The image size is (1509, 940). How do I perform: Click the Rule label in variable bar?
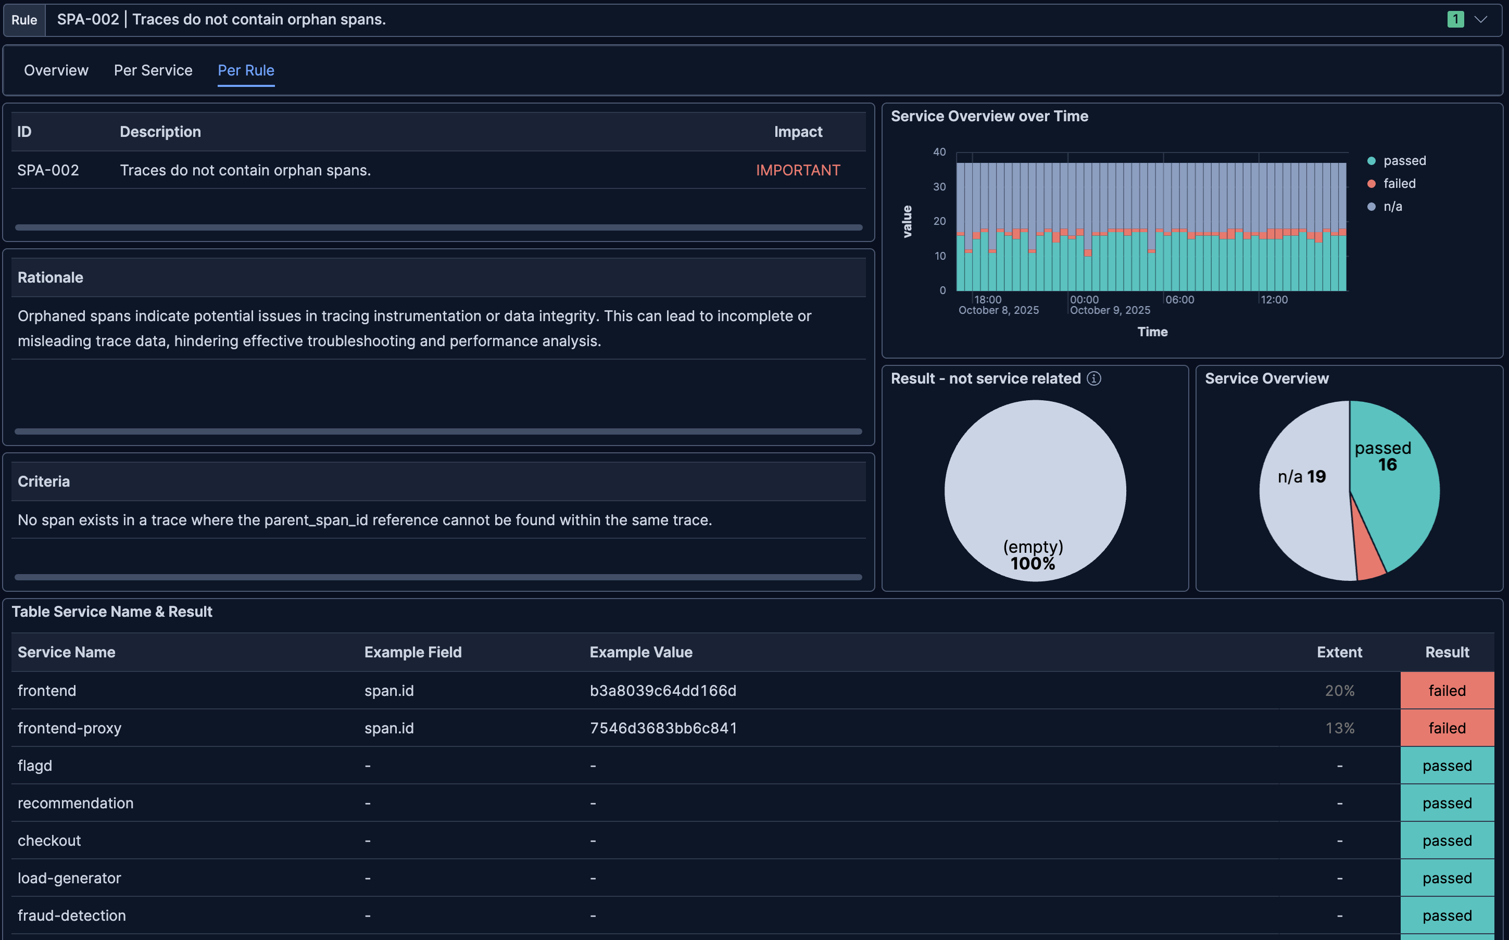click(24, 20)
